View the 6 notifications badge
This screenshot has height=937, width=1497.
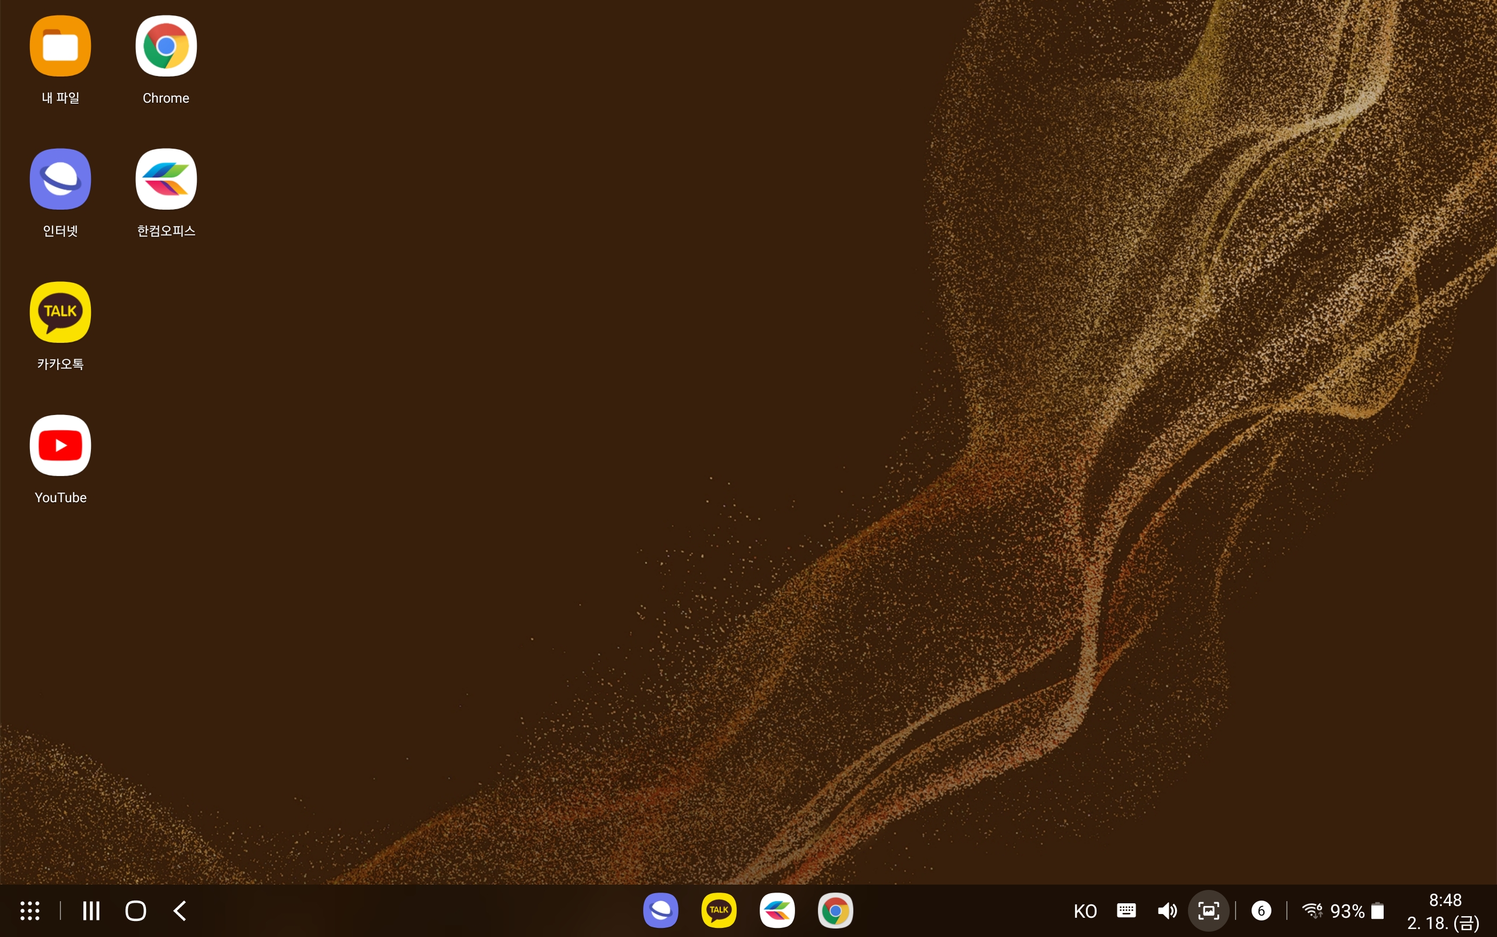pyautogui.click(x=1261, y=910)
